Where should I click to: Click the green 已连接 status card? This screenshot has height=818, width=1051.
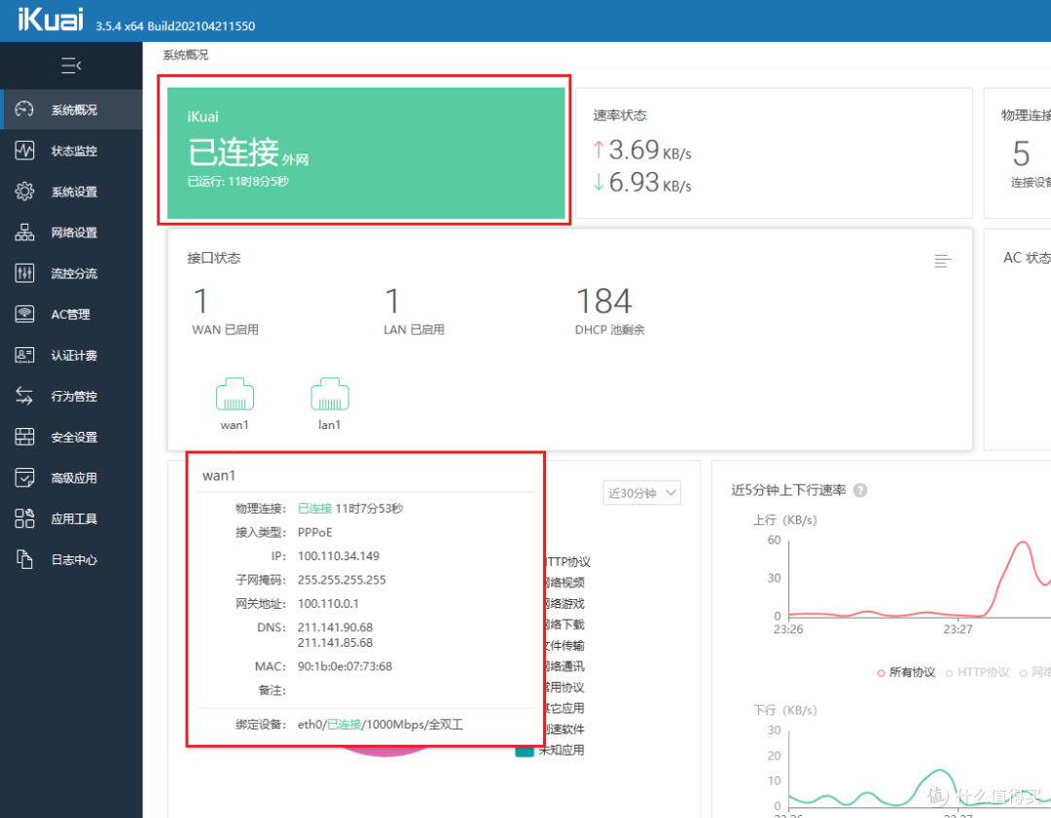366,153
